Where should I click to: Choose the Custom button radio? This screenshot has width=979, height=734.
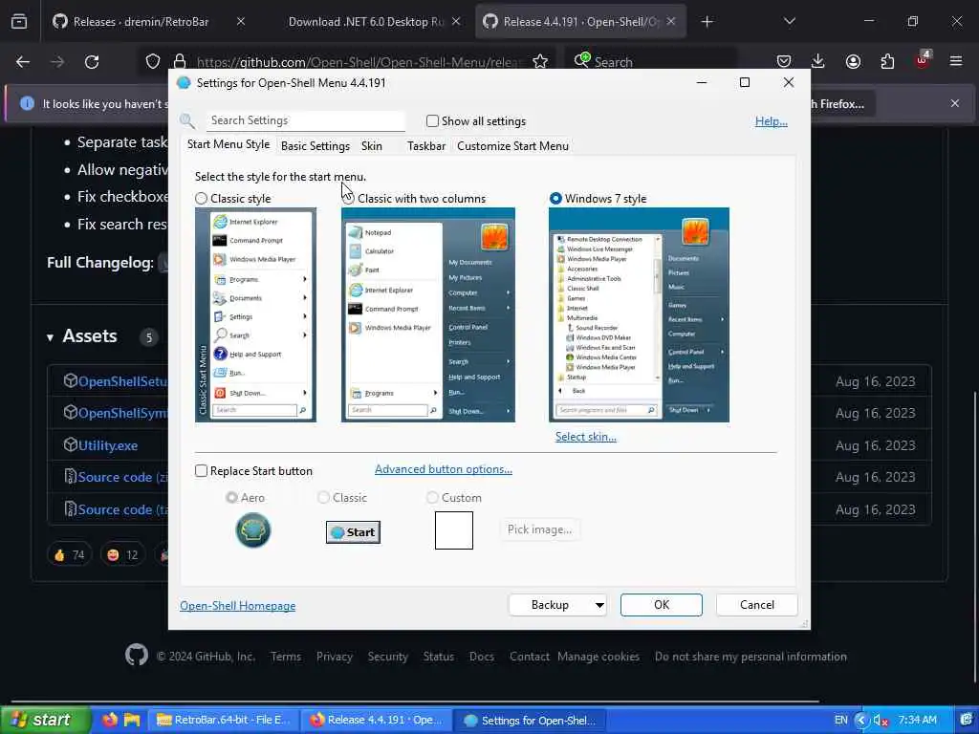(x=432, y=497)
